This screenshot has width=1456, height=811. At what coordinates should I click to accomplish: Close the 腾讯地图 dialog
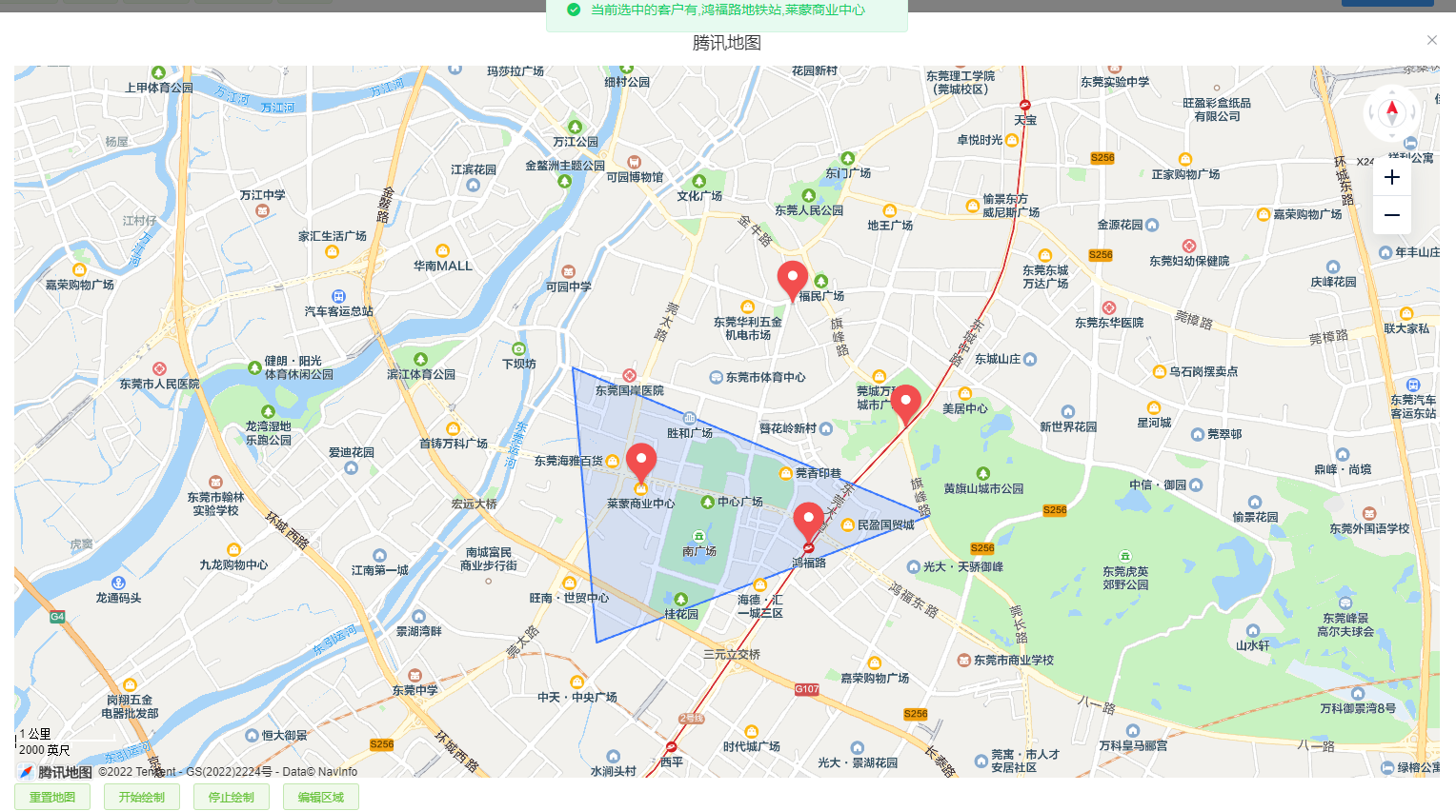click(1431, 40)
